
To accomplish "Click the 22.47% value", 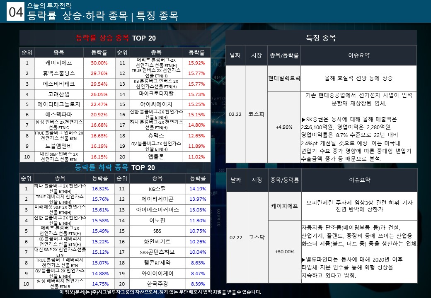I will coord(99,104).
